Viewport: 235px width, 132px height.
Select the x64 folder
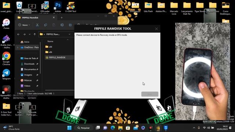(49, 47)
